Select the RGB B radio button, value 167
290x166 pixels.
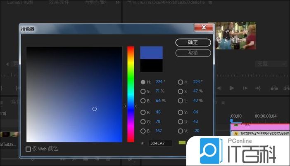(143, 131)
